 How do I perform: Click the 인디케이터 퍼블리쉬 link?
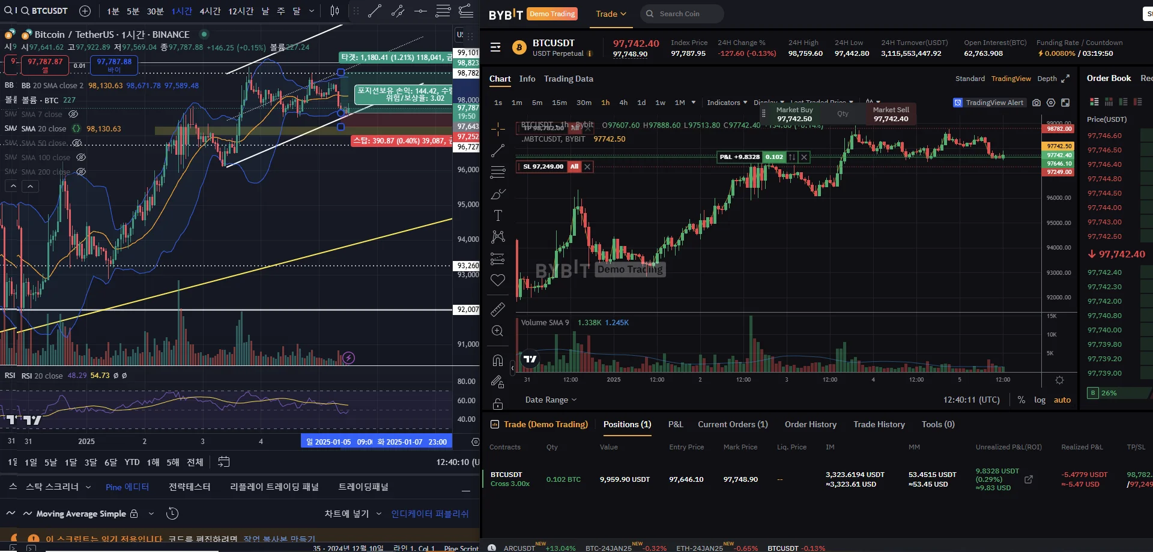coord(430,514)
